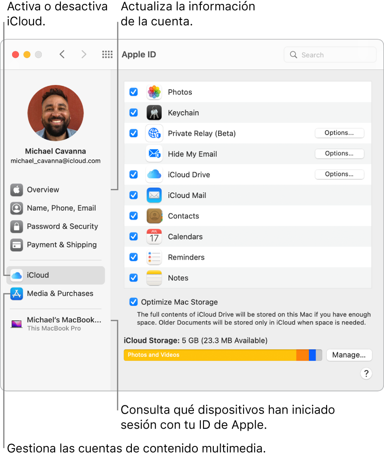Select Media & Purchases in sidebar
The image size is (384, 455).
[x=56, y=294]
